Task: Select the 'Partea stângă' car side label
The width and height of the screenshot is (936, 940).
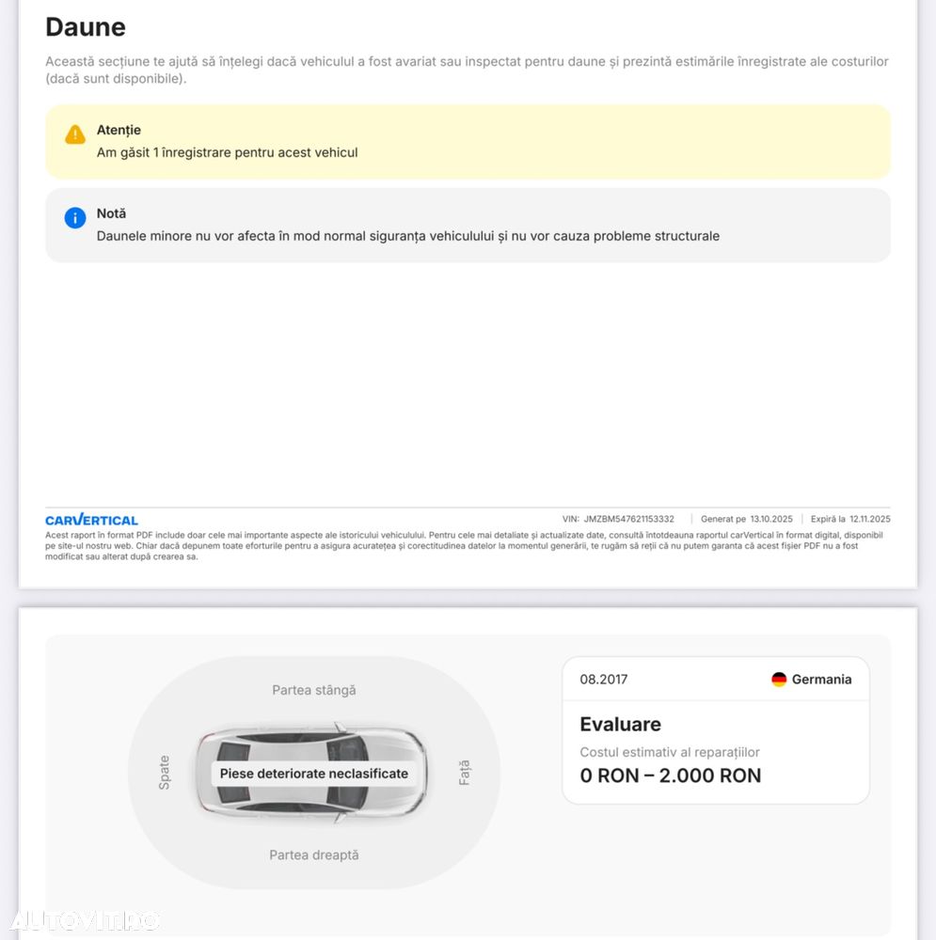Action: coord(314,690)
